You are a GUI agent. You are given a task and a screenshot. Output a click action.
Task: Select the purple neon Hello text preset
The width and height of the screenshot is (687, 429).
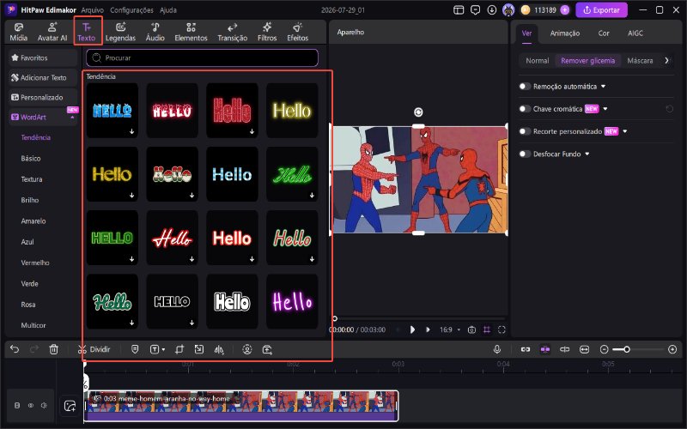[x=292, y=302]
